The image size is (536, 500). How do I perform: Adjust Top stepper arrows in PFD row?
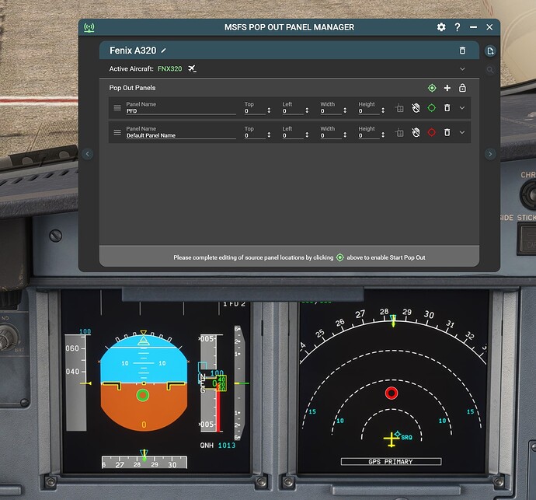point(269,110)
